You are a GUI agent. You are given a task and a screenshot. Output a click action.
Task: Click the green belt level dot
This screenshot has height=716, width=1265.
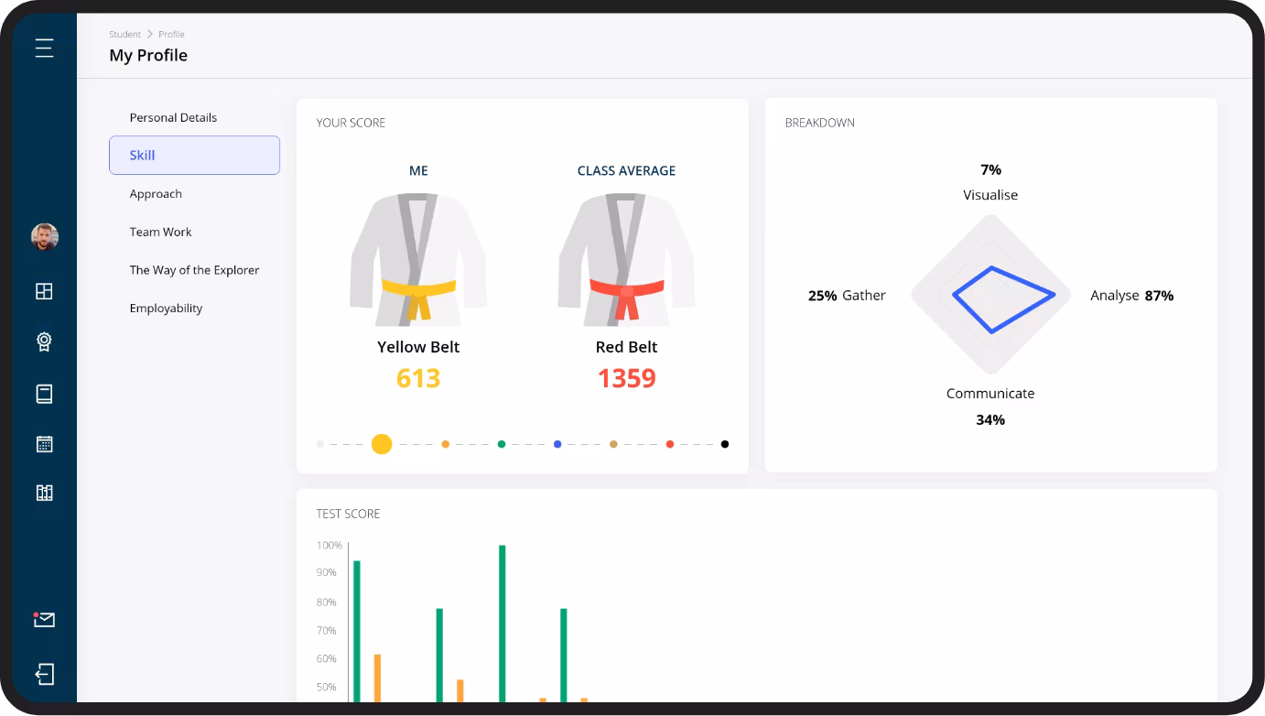pos(502,444)
